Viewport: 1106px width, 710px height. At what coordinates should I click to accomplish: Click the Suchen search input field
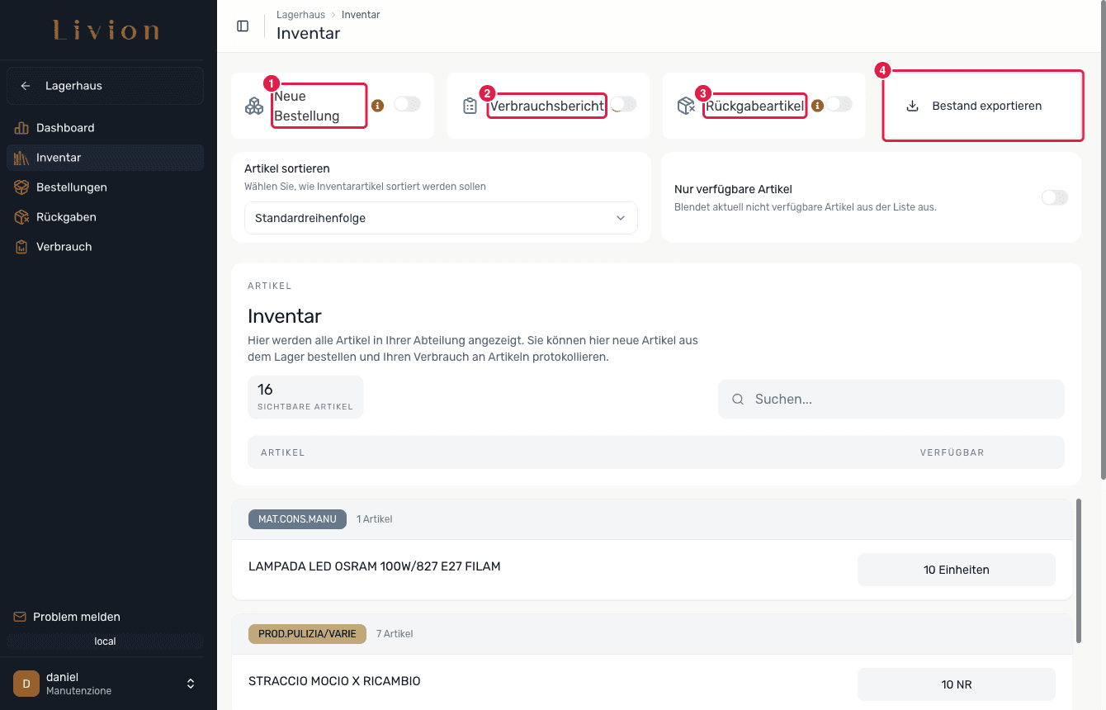[891, 400]
